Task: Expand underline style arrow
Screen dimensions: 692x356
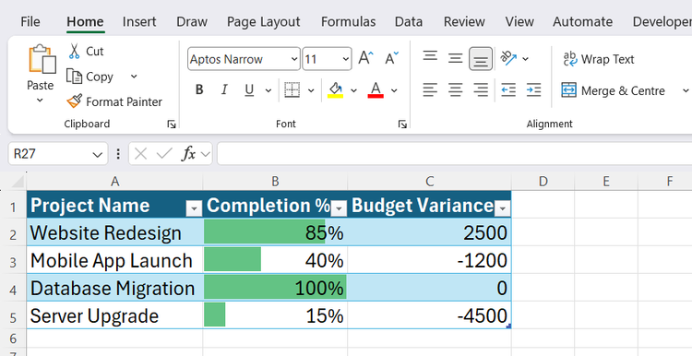Action: pos(268,90)
